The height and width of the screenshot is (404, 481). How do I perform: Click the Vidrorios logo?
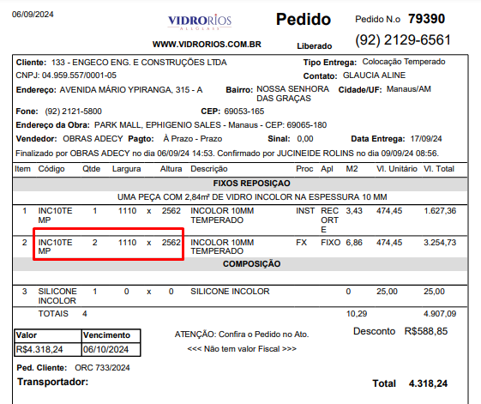(200, 21)
